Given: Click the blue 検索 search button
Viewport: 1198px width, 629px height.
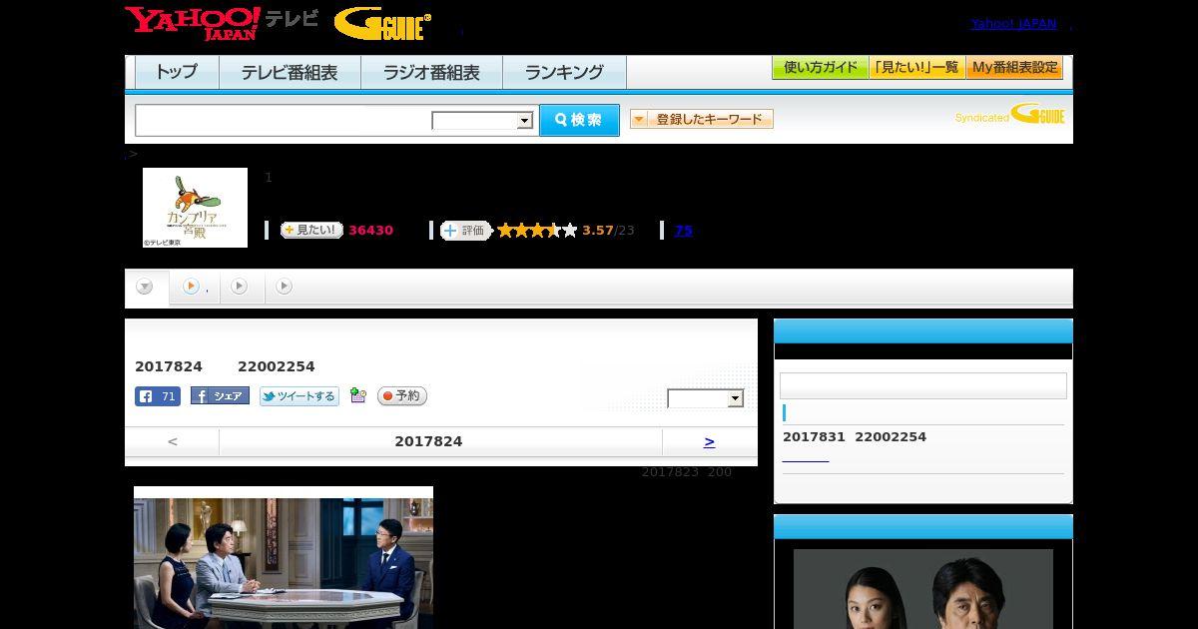Looking at the screenshot, I should tap(579, 120).
